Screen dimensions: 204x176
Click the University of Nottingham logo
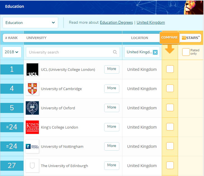32,146
